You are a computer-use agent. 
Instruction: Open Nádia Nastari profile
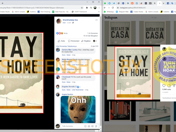67,60
